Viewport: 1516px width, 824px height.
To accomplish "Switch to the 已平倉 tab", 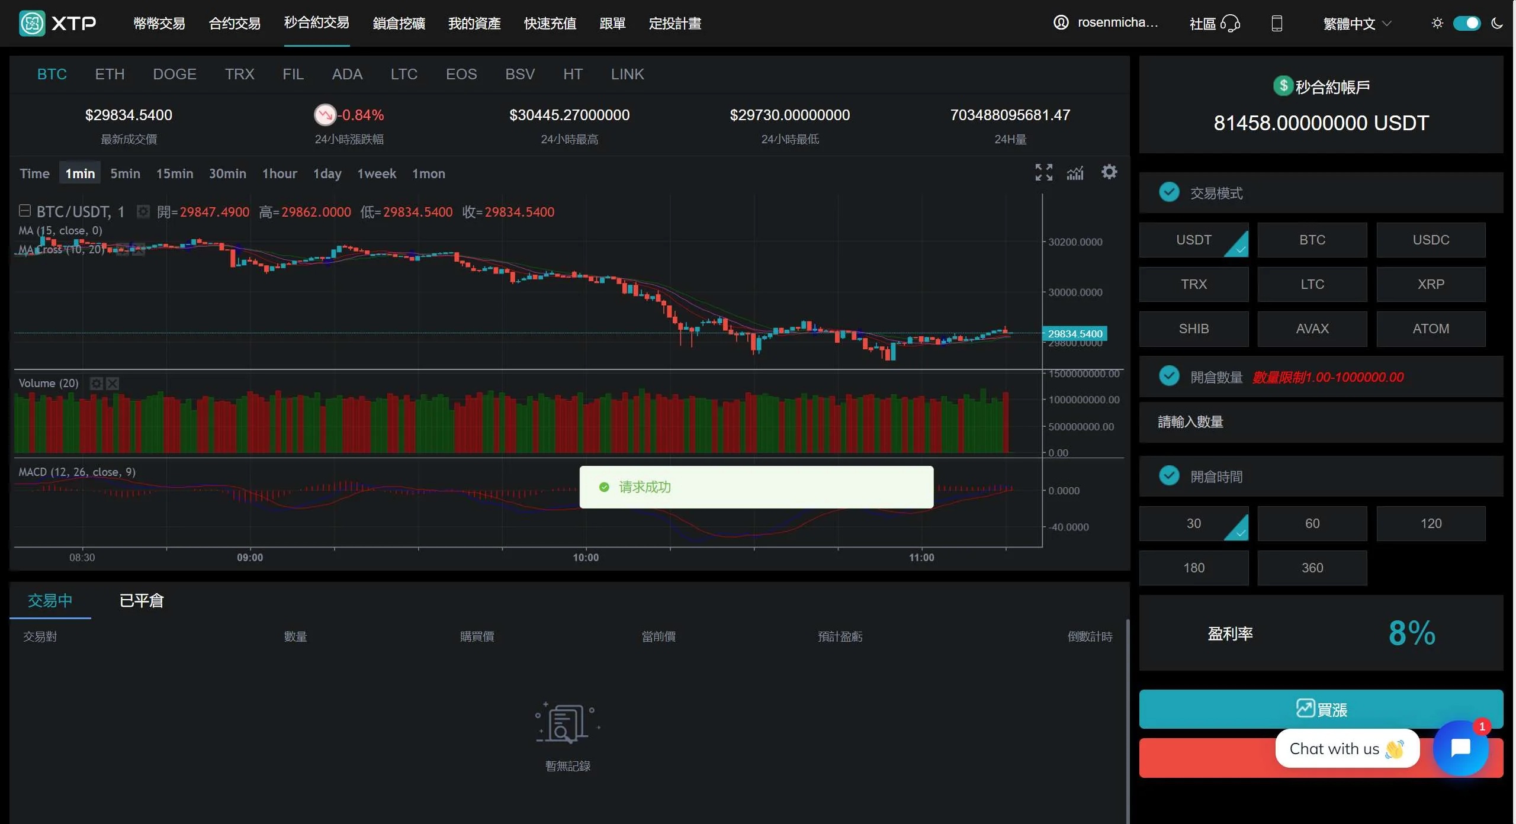I will click(x=141, y=600).
